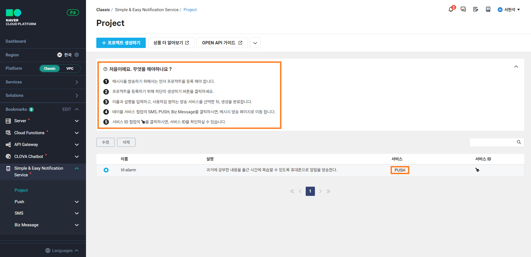Viewport: 531px width, 257px height.
Task: Open the Project sidebar item
Action: point(21,190)
